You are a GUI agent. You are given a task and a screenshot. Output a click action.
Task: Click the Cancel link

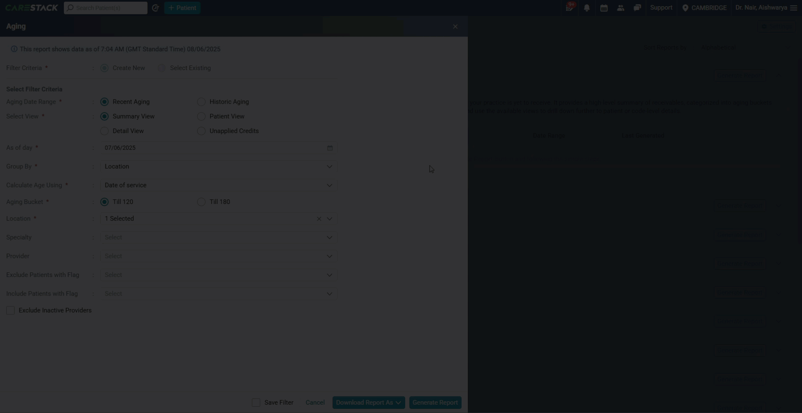(x=315, y=403)
